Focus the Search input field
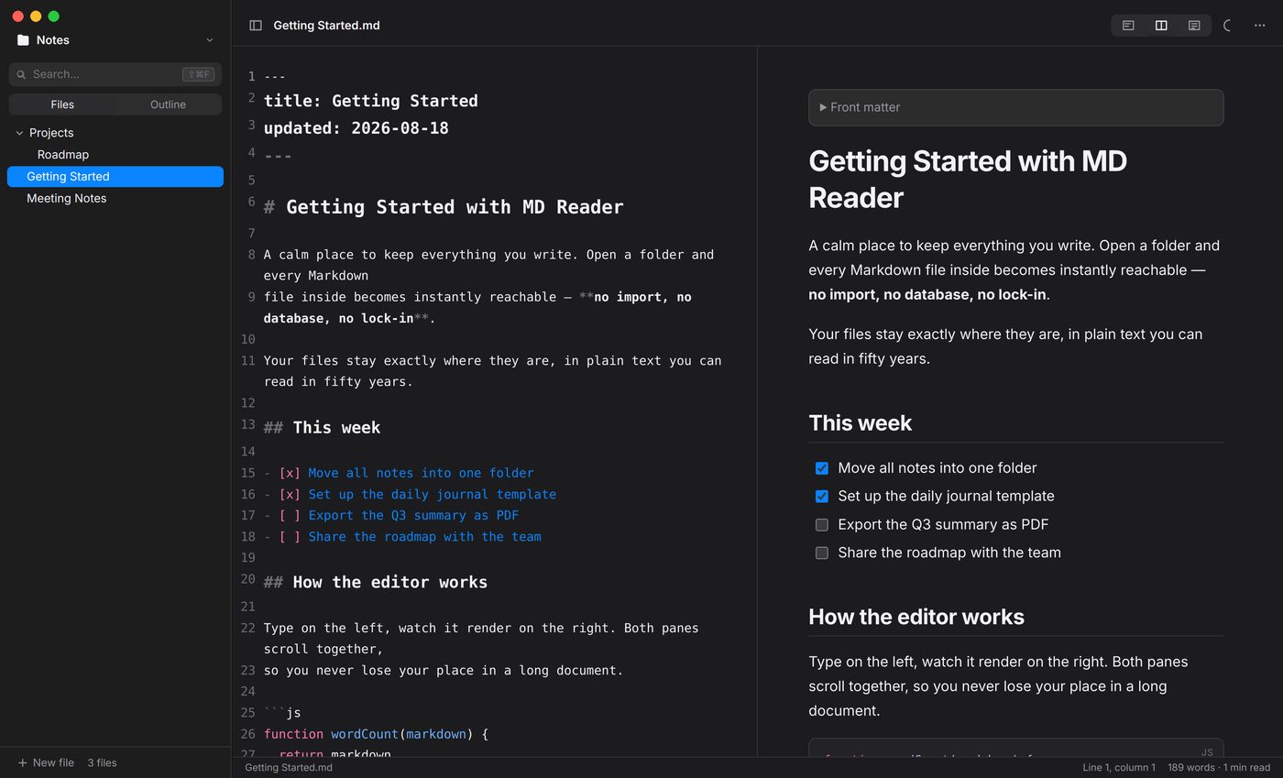1283x778 pixels. (115, 74)
